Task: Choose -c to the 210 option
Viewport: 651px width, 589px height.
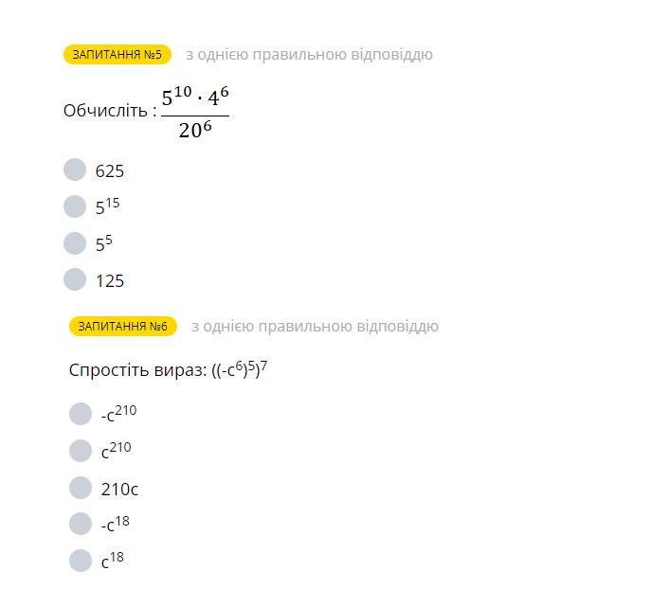Action: point(81,414)
